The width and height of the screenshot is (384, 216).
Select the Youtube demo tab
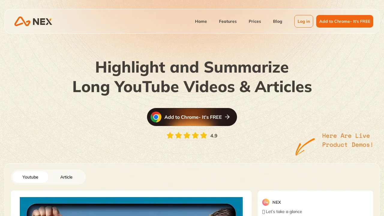pyautogui.click(x=30, y=177)
